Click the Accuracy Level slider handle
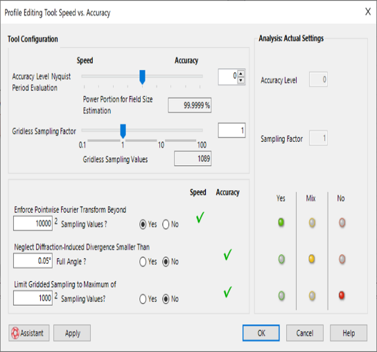This screenshot has width=377, height=352. click(x=142, y=77)
